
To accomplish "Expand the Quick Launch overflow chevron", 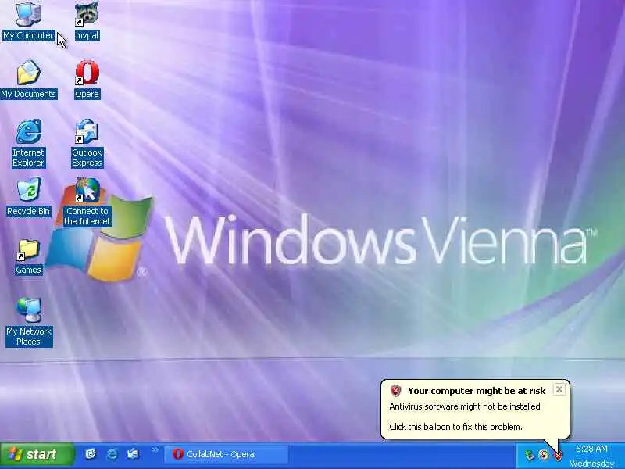I will pyautogui.click(x=155, y=450).
